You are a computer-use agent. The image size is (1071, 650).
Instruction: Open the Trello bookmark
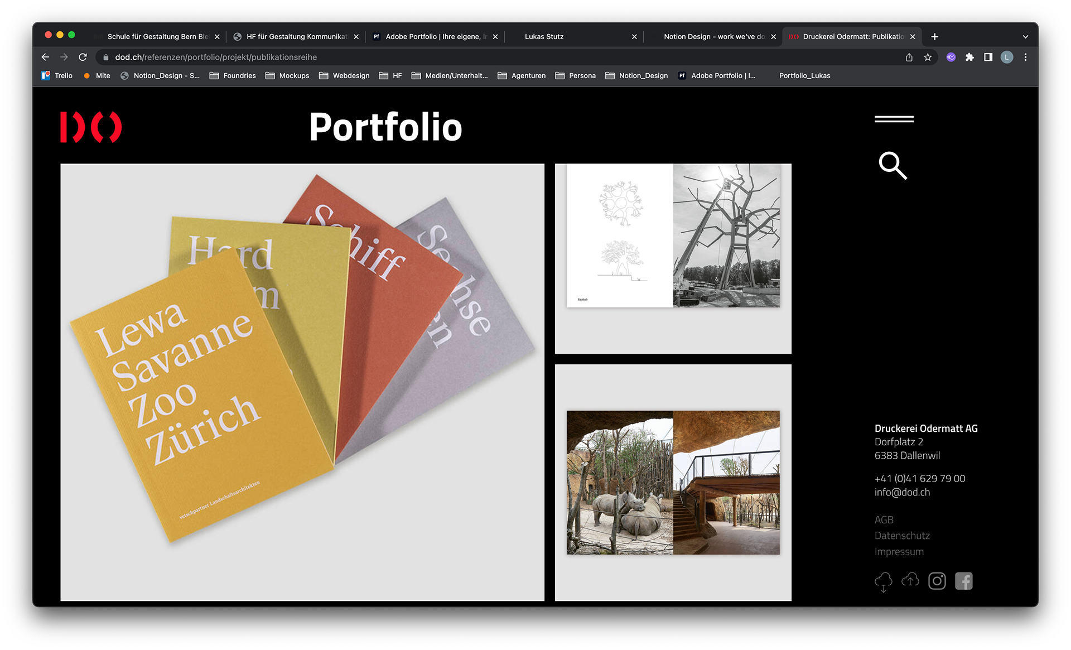(x=57, y=76)
